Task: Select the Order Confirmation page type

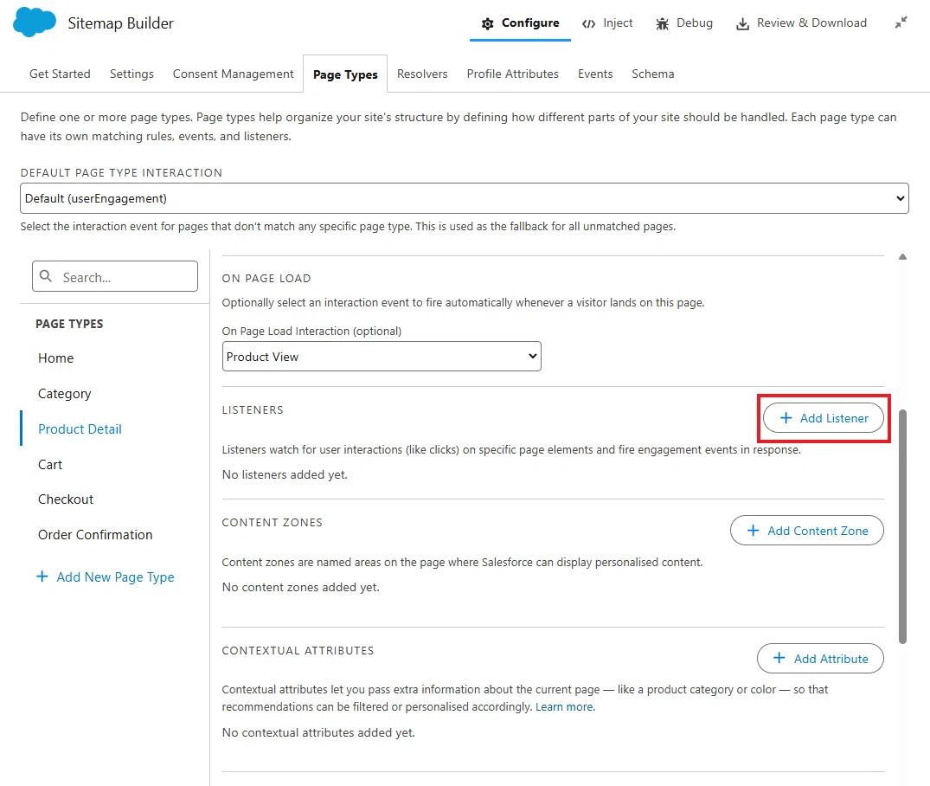Action: pyautogui.click(x=95, y=534)
